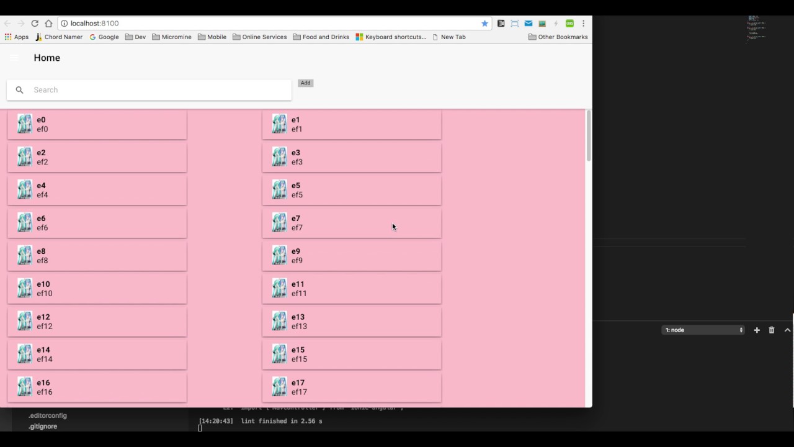Select the e9 avatar thumbnail
This screenshot has width=794, height=447.
280,256
